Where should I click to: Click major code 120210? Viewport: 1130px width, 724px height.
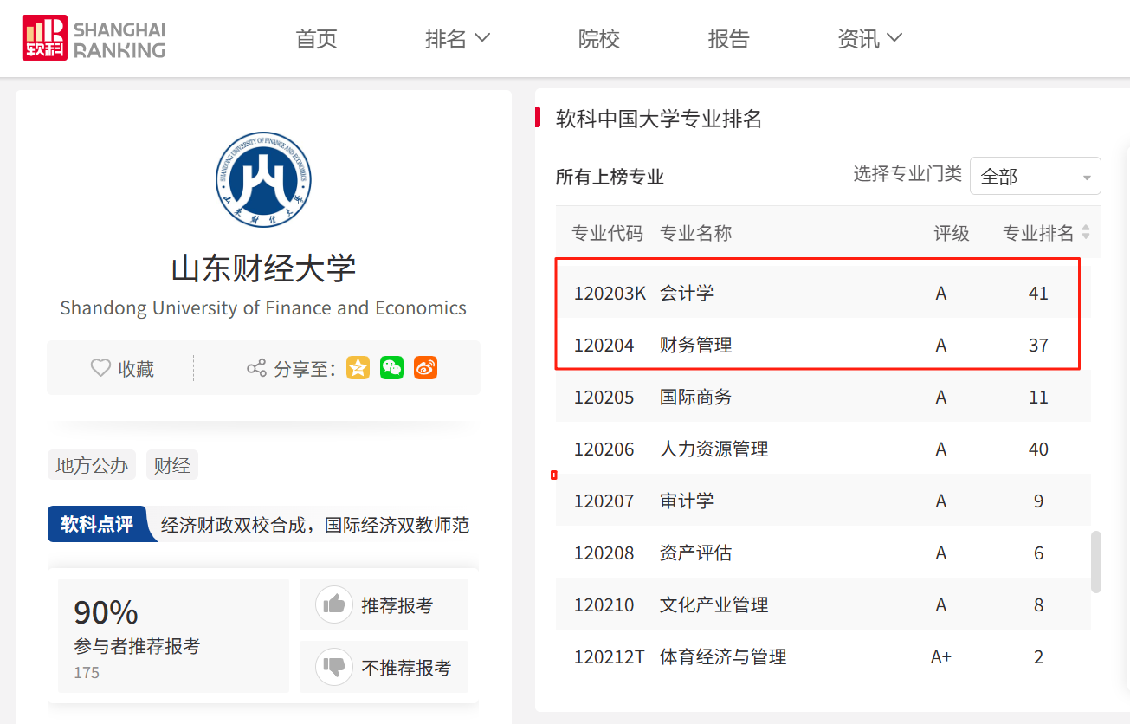point(604,604)
